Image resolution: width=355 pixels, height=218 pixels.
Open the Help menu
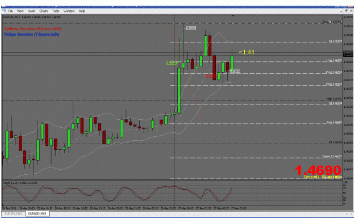tap(82, 11)
